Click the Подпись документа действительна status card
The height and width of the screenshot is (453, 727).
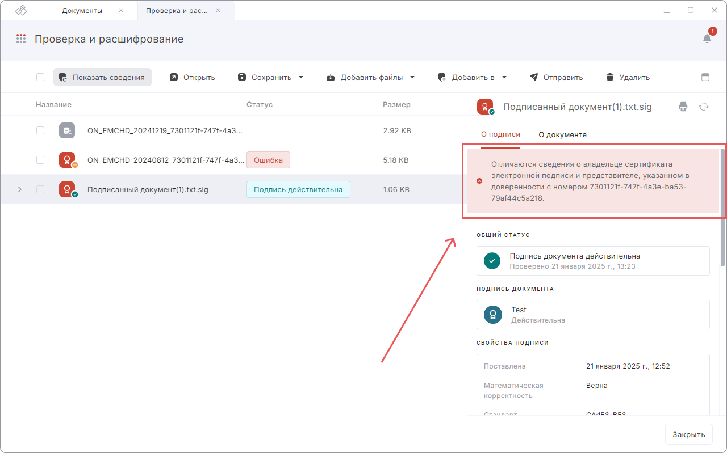(x=593, y=261)
